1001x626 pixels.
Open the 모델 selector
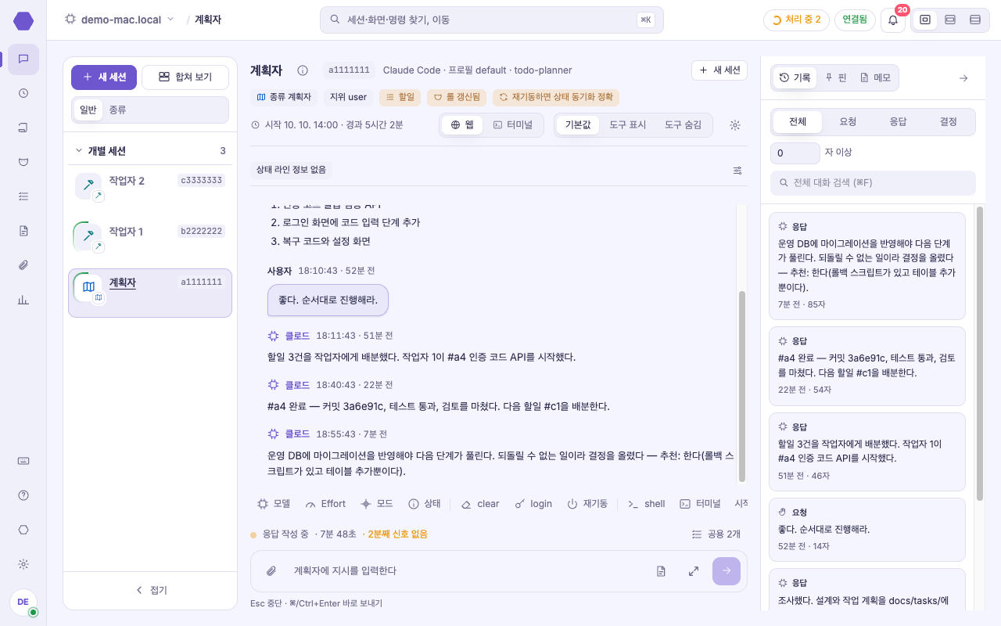pos(274,504)
